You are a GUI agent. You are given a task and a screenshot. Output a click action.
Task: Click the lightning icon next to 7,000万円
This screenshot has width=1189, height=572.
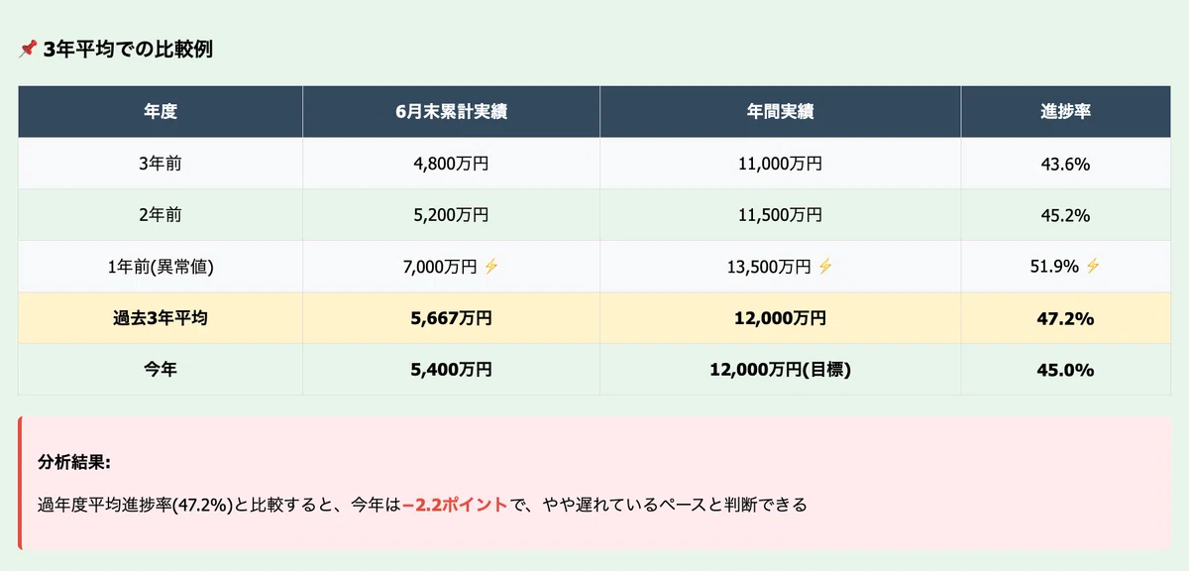pyautogui.click(x=489, y=266)
